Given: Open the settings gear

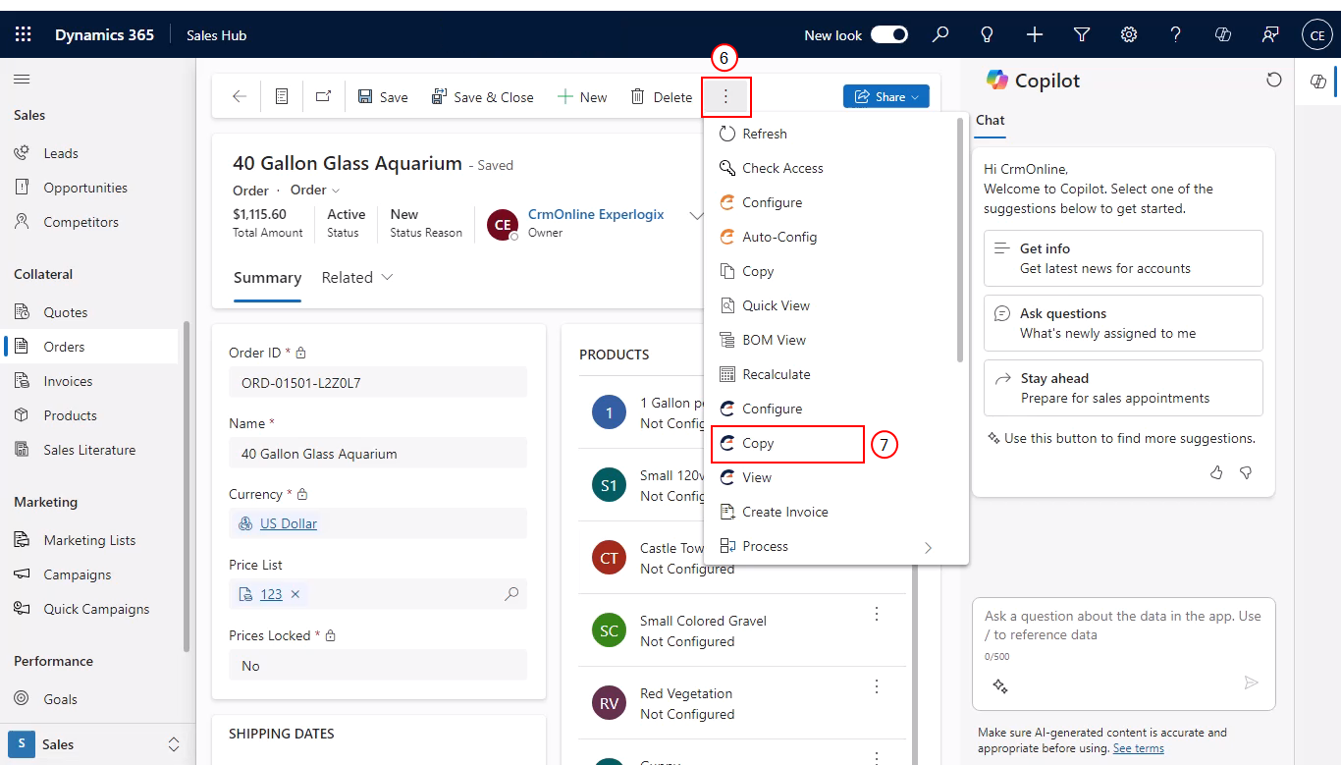Looking at the screenshot, I should tap(1129, 34).
